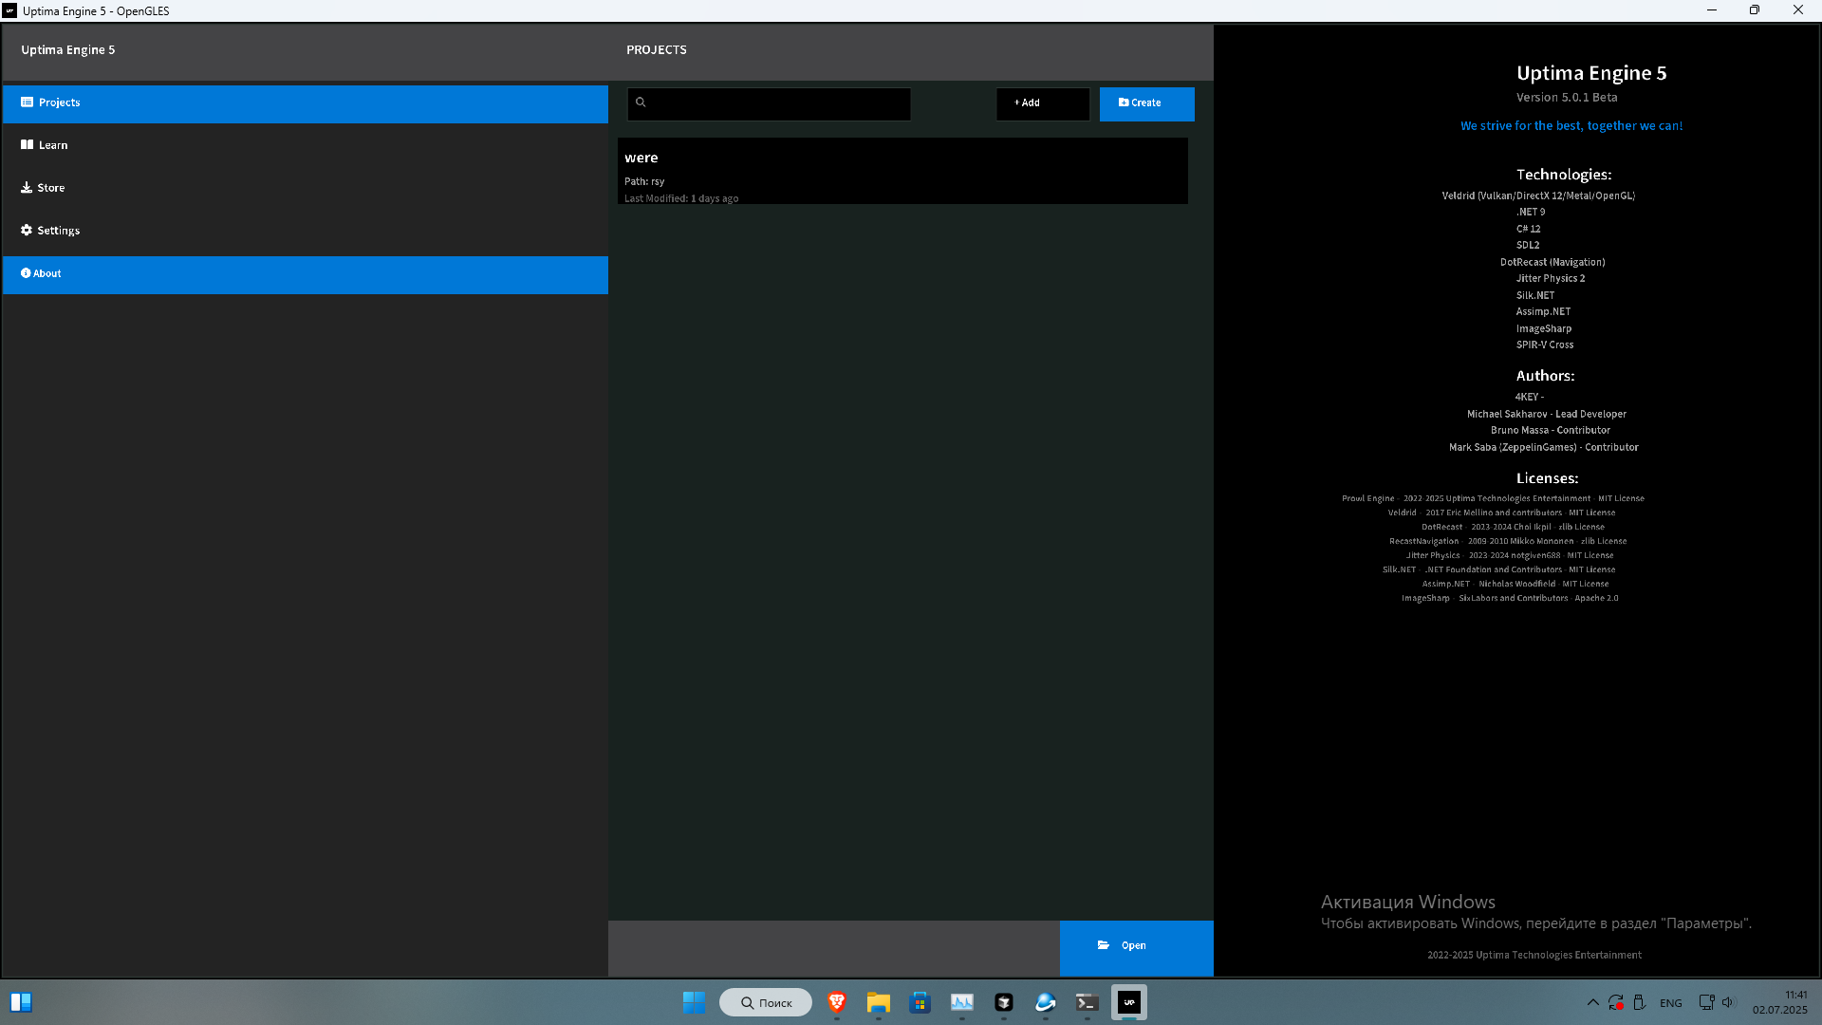
Task: Click the Prowl Engine license line
Action: coord(1493,499)
